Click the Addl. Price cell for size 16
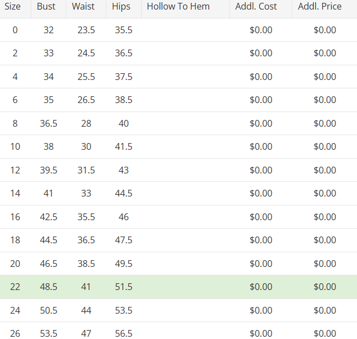357x339 pixels. click(325, 217)
